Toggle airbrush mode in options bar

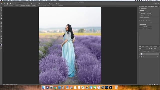39,4
